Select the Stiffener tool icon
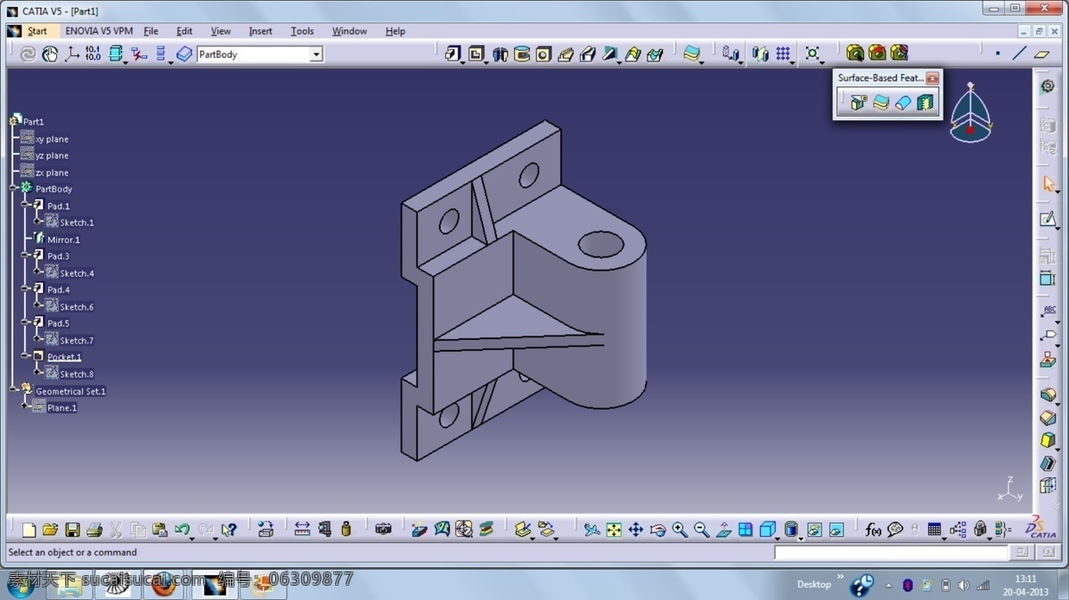The width and height of the screenshot is (1069, 600). click(x=609, y=54)
